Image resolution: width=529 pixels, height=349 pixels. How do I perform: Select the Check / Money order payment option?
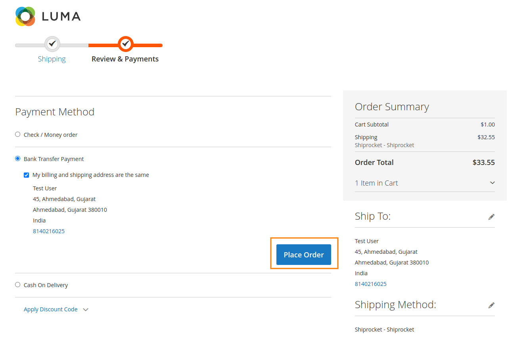coord(17,134)
